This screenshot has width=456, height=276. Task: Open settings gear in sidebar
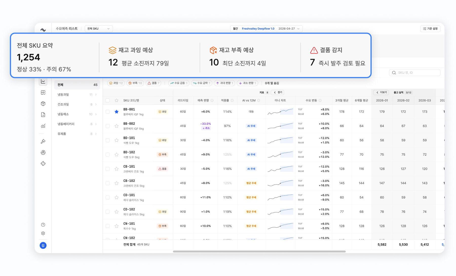pyautogui.click(x=43, y=233)
